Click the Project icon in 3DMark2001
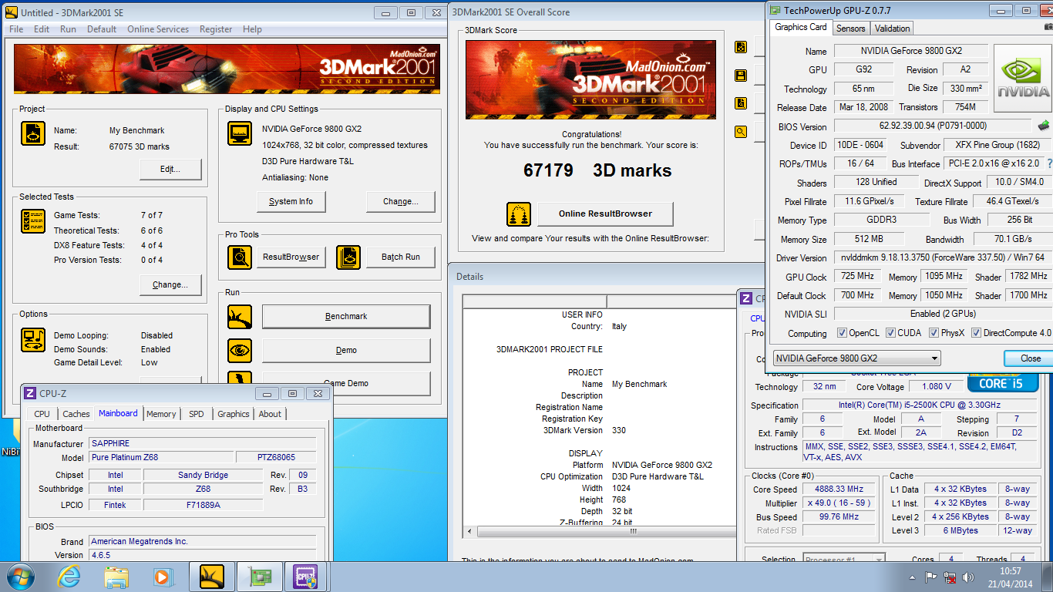The height and width of the screenshot is (592, 1053). 33,133
